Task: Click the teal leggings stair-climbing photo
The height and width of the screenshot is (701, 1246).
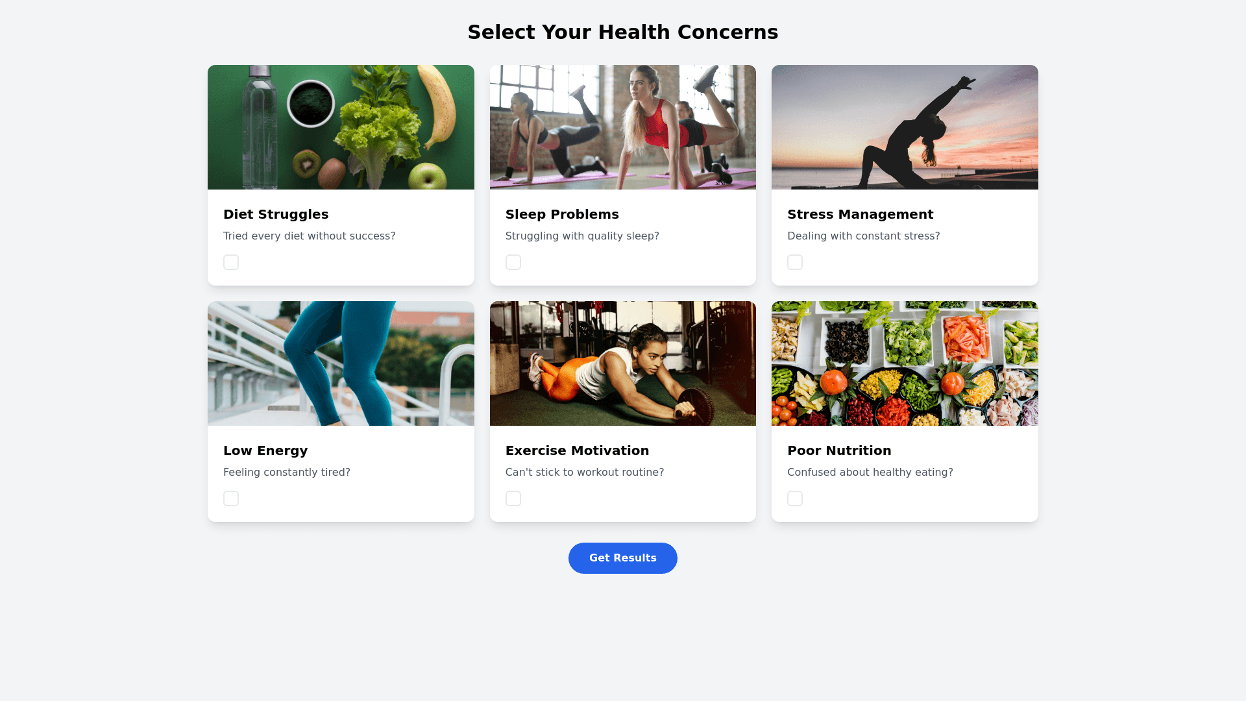Action: coord(341,363)
